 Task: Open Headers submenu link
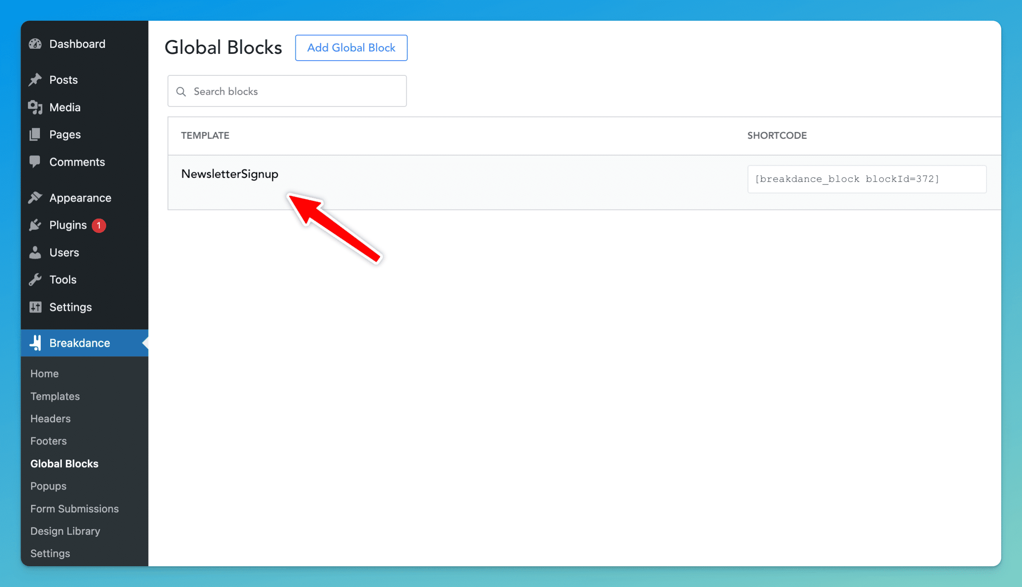tap(50, 419)
